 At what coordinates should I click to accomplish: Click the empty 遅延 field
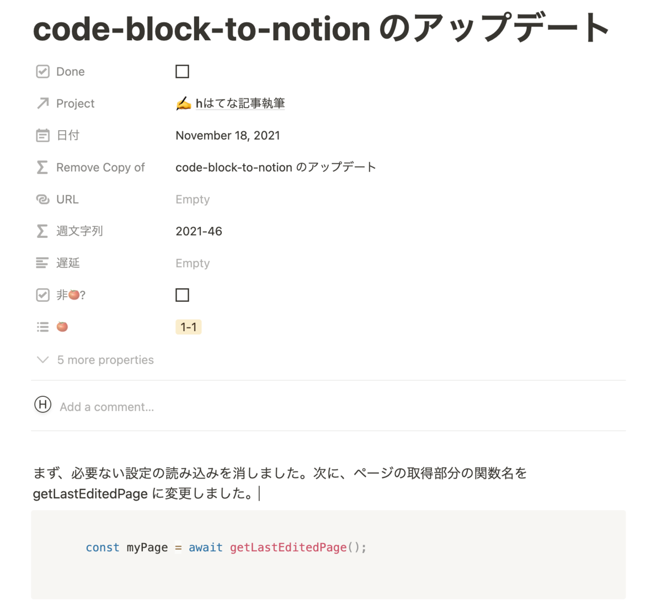[193, 263]
